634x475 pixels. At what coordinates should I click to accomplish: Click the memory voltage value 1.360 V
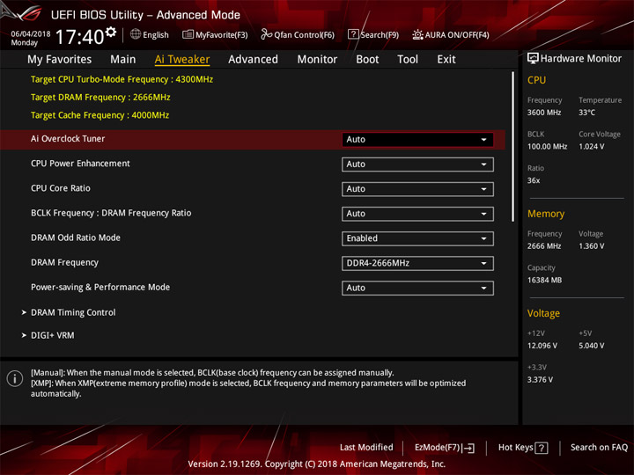click(592, 246)
